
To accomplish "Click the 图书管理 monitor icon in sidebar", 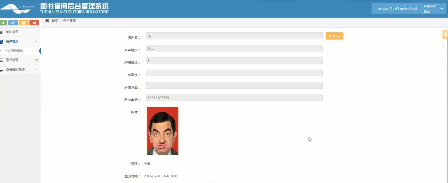I will (2, 60).
